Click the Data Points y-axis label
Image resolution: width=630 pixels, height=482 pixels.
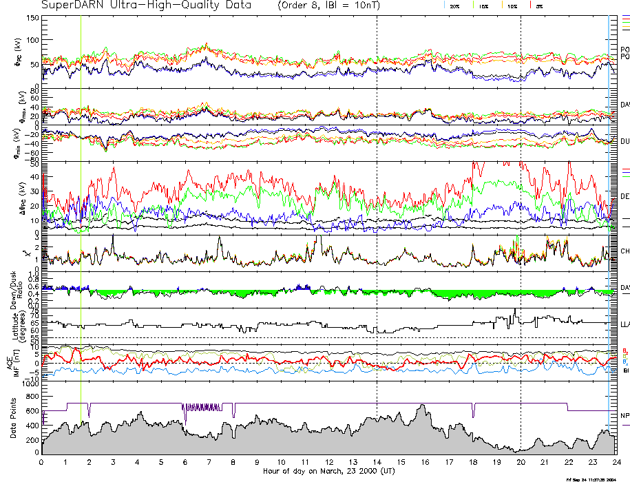pyautogui.click(x=12, y=419)
